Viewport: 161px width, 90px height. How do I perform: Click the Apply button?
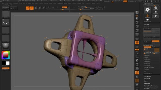point(155,47)
